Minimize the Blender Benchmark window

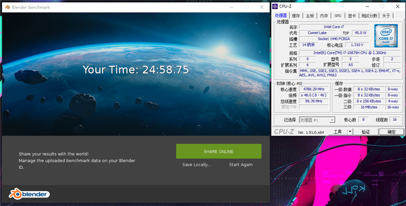click(231, 7)
